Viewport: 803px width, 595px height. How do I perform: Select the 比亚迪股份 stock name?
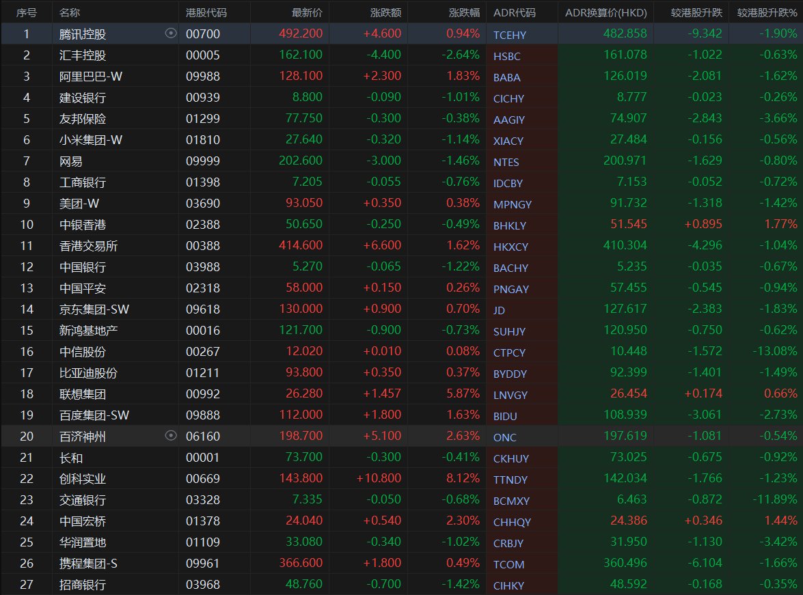[88, 373]
